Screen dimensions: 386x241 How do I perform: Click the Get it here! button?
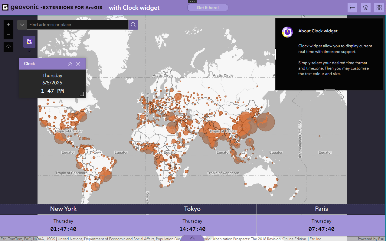pyautogui.click(x=208, y=8)
